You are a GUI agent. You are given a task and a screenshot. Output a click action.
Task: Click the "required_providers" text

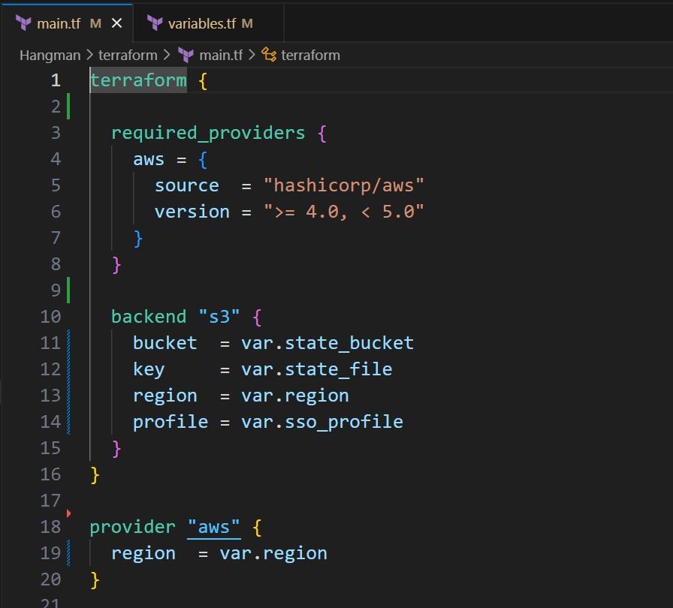[x=208, y=133]
